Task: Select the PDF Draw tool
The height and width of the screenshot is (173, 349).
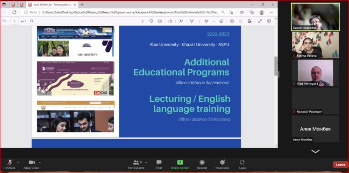Action: [192, 21]
